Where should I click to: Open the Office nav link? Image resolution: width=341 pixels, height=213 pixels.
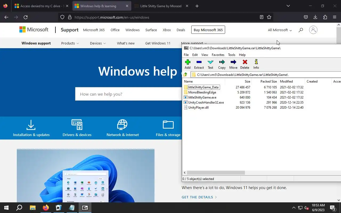pyautogui.click(x=115, y=30)
